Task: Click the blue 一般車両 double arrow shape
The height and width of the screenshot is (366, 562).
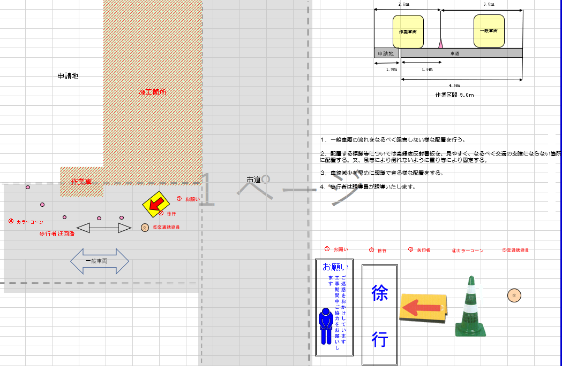Action: click(100, 261)
